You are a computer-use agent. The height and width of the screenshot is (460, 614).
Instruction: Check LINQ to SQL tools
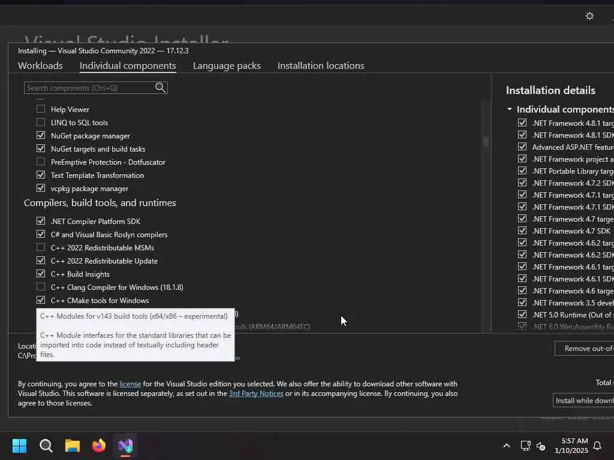pos(41,122)
